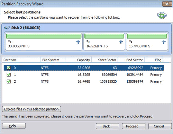Click the End Sector column header
The width and height of the screenshot is (173, 134).
131,60
